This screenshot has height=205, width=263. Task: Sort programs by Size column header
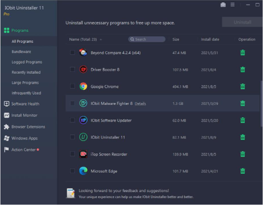176,40
